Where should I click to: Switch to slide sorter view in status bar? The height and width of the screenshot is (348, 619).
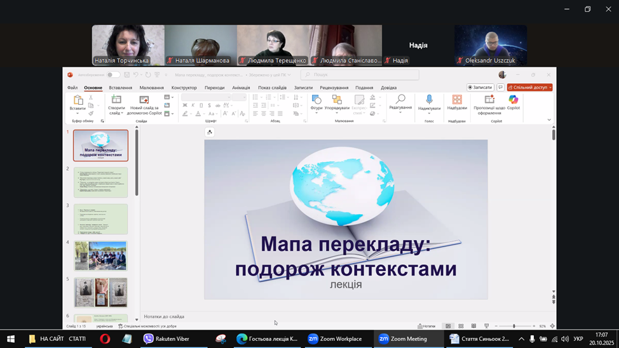tap(461, 326)
